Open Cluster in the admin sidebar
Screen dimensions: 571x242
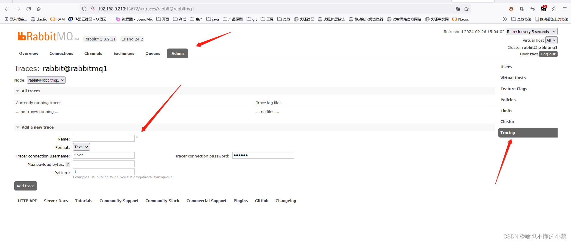[507, 122]
